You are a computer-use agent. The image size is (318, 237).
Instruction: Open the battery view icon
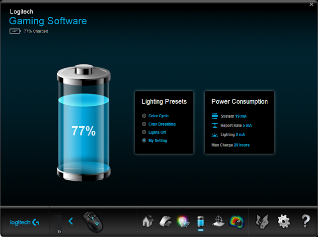(200, 221)
